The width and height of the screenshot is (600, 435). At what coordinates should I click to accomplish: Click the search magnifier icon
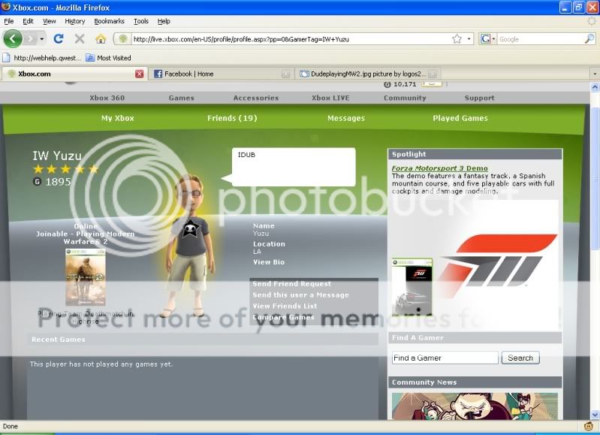click(x=589, y=38)
